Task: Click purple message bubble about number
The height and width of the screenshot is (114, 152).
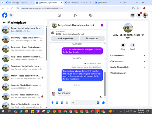Action: point(82,51)
